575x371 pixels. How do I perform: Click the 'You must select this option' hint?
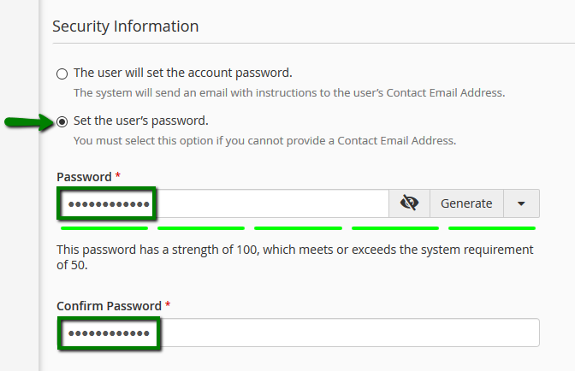[264, 141]
